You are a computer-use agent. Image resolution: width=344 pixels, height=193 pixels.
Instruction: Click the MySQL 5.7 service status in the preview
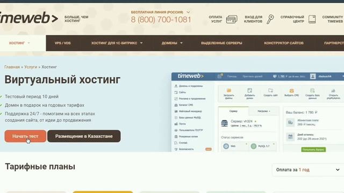pyautogui.click(x=262, y=146)
